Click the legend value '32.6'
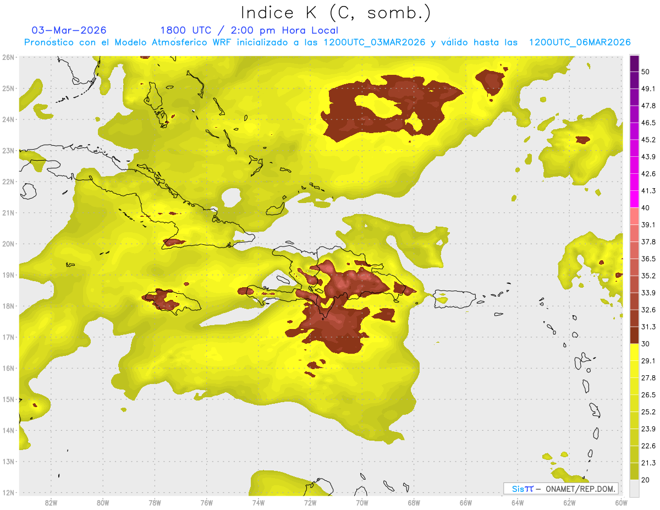 648,310
